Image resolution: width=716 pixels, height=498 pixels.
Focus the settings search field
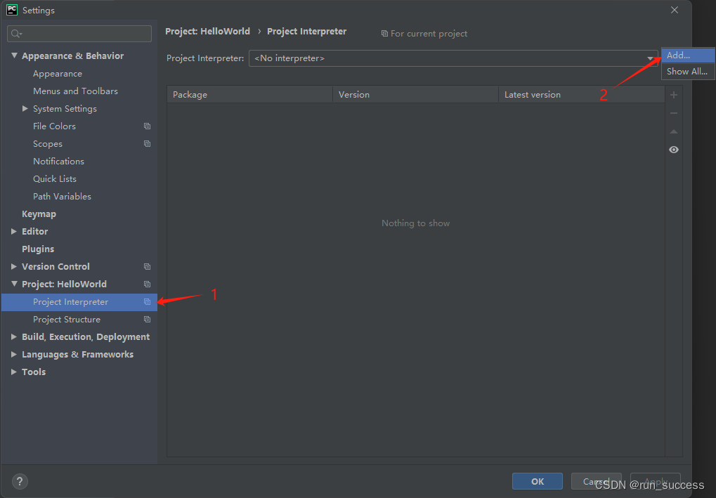(x=79, y=34)
